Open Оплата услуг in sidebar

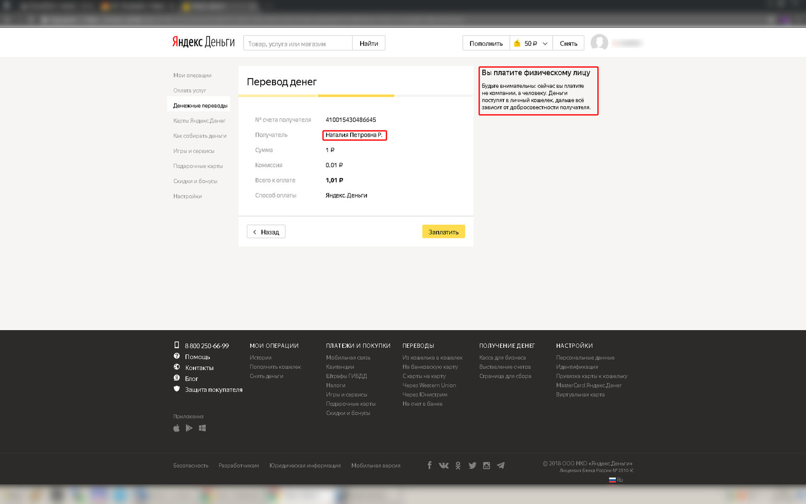click(x=190, y=91)
